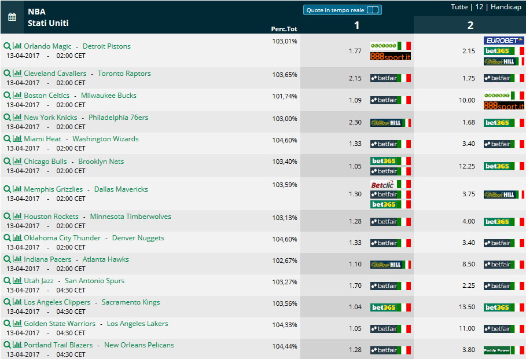Open stats chart icon for Los Angeles Clippers match
526x359 pixels.
click(17, 302)
